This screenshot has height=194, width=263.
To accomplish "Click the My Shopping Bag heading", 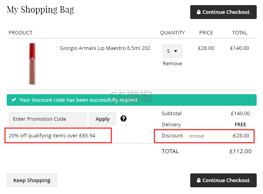I will click(x=40, y=10).
